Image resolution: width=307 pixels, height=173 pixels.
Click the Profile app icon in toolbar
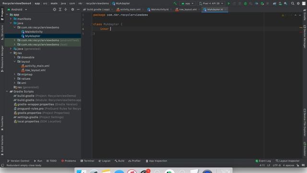(257, 3)
